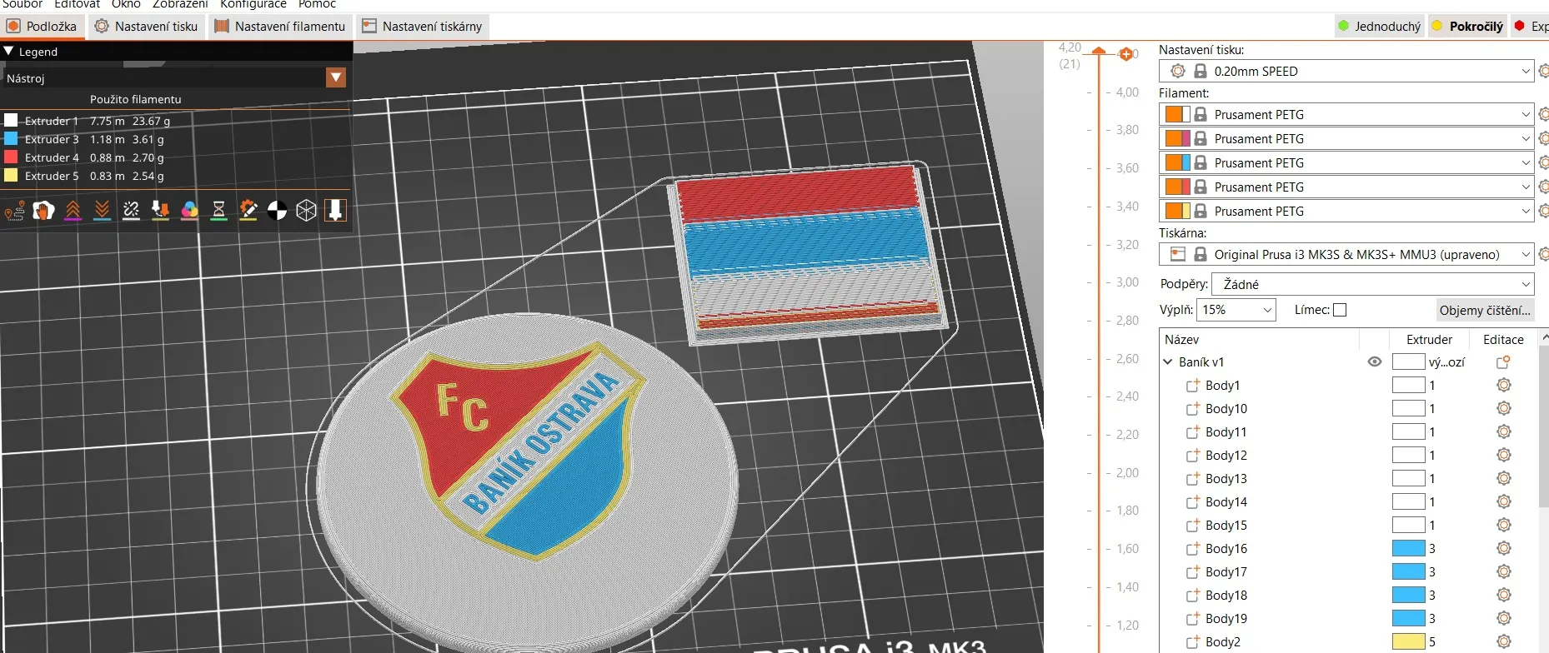The height and width of the screenshot is (653, 1549).
Task: Click gear icon for Body1 settings
Action: pos(1504,385)
